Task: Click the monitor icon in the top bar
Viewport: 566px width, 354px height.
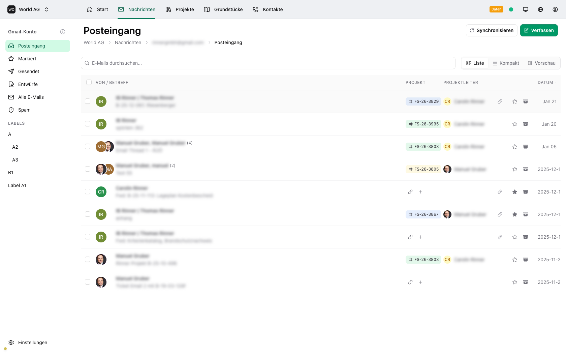Action: [x=525, y=9]
